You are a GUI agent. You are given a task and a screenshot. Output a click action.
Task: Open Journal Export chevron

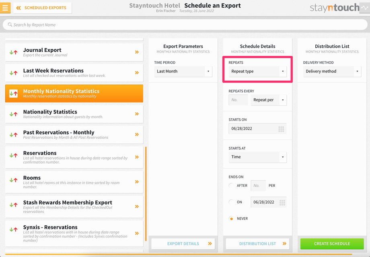[x=137, y=52]
